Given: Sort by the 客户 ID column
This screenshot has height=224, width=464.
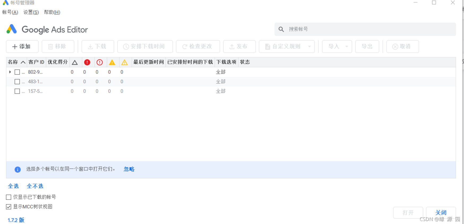Looking at the screenshot, I should tap(36, 62).
